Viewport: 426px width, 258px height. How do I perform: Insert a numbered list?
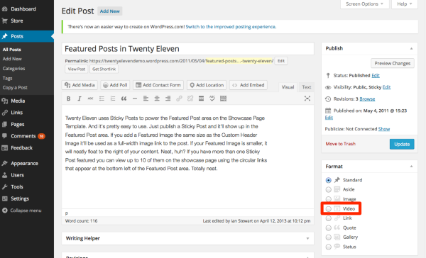(x=113, y=99)
